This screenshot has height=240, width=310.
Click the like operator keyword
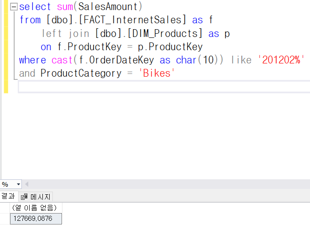(x=241, y=60)
